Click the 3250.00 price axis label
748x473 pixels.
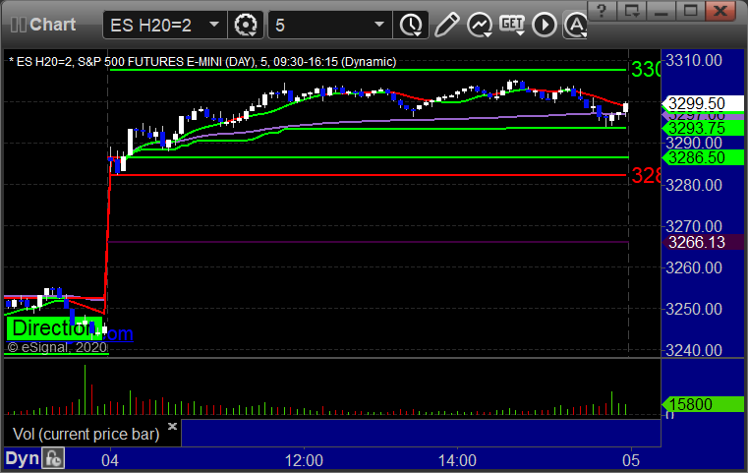[x=694, y=310]
